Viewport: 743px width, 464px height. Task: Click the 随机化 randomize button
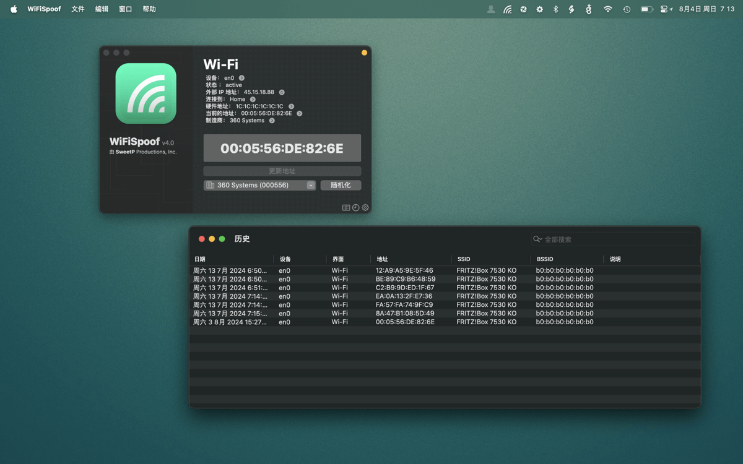click(x=341, y=185)
